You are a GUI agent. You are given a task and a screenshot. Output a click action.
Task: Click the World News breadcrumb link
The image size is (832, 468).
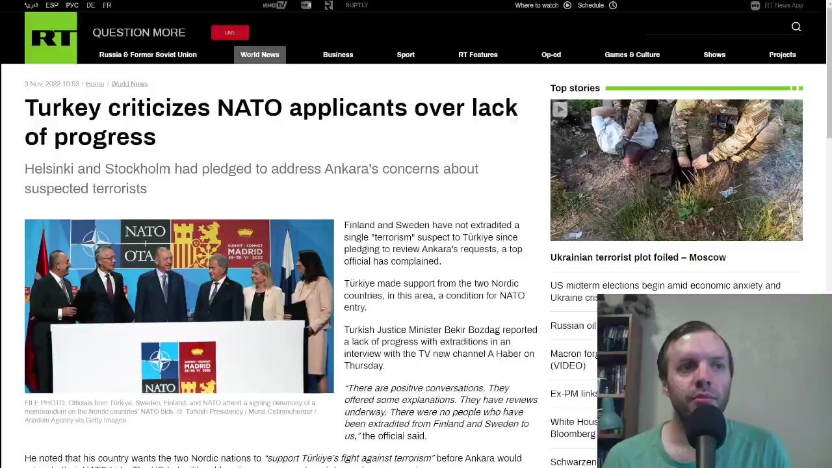pos(129,84)
